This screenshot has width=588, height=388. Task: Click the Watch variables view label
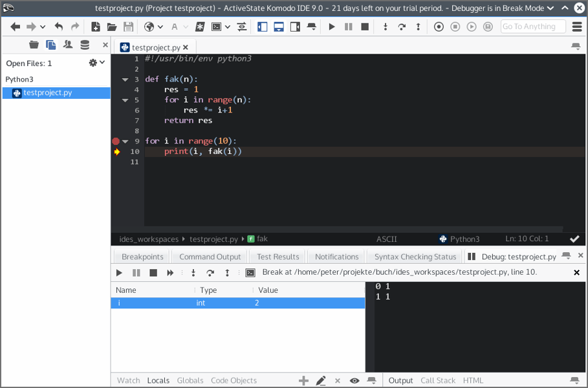tap(128, 381)
